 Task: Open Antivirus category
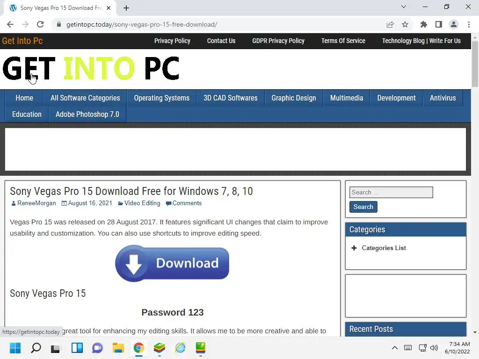pyautogui.click(x=443, y=98)
